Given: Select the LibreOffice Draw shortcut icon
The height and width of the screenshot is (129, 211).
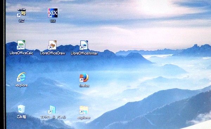Looking at the screenshot, I should [x=52, y=45].
